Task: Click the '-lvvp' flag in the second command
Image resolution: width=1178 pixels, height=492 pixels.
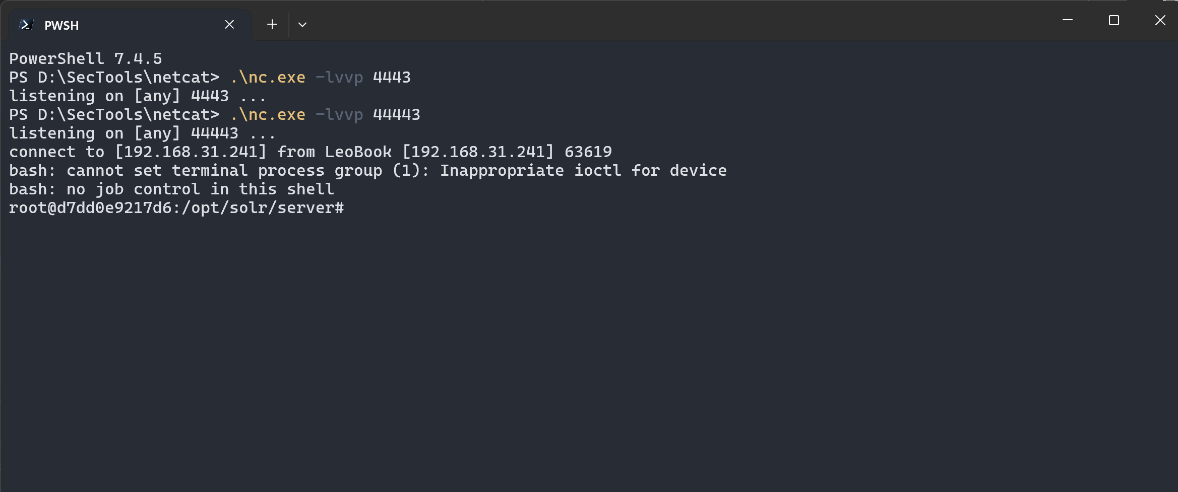Action: [x=339, y=115]
